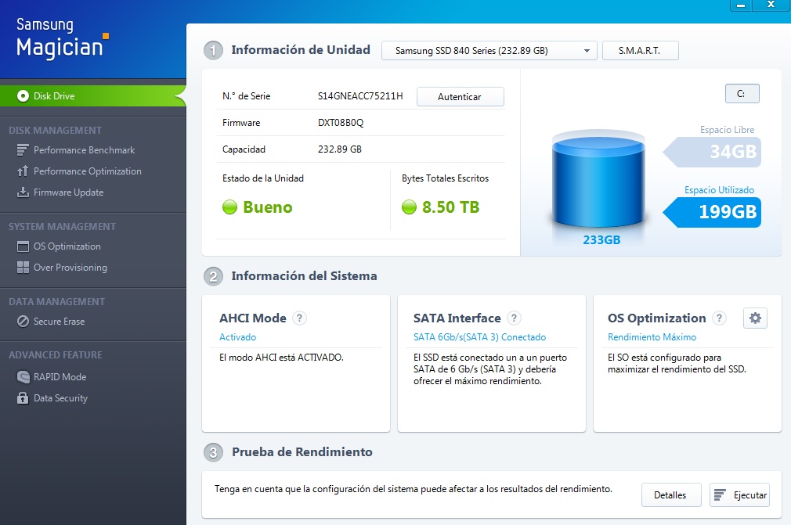
Task: Click the S.M.A.R.T. button
Action: coord(640,50)
